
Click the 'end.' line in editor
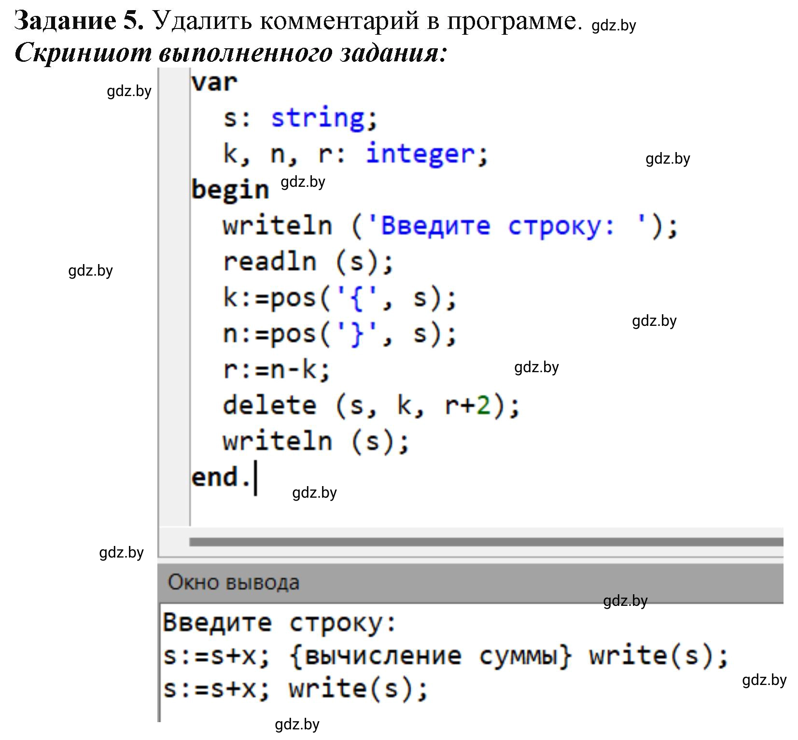coord(222,477)
